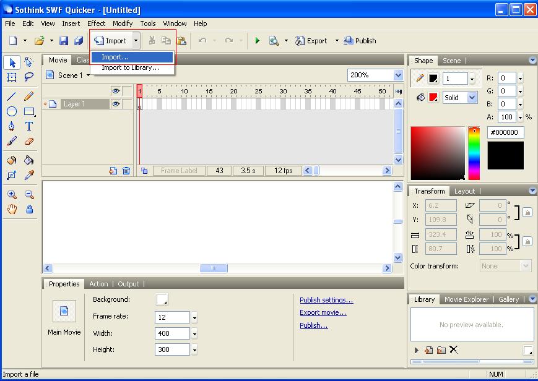Click the red fill color swatch

[x=433, y=97]
